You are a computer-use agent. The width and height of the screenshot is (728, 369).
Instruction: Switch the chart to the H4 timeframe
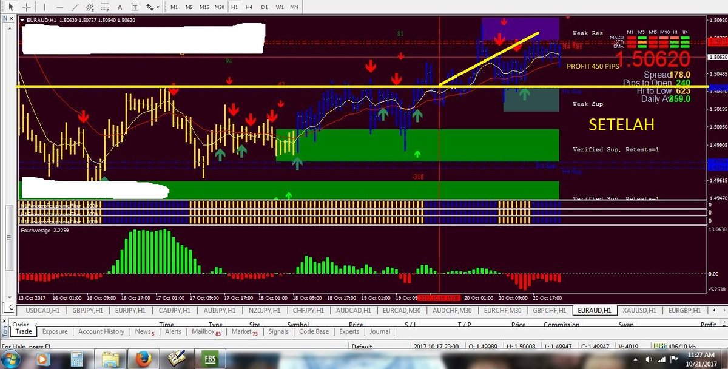(x=249, y=7)
